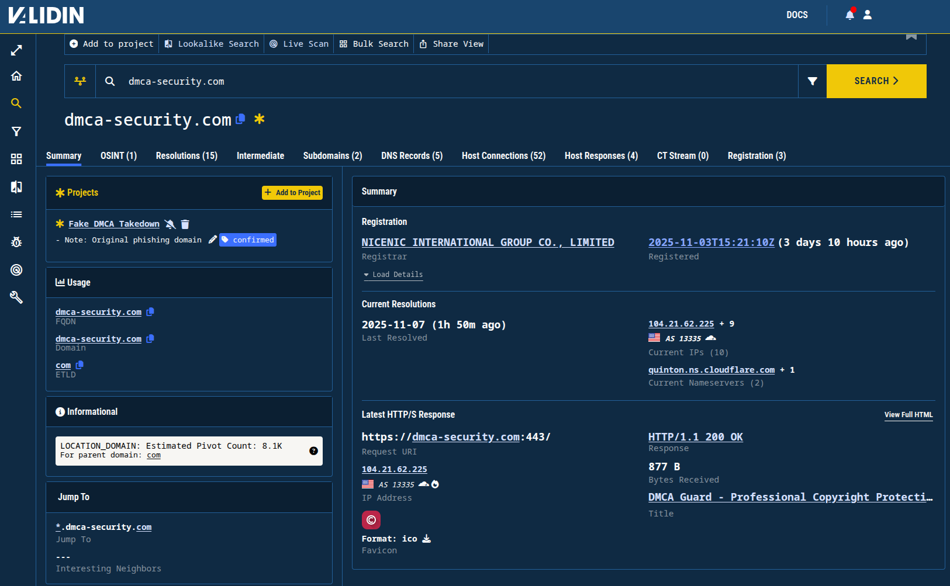Download the favicon using the download icon
Image resolution: width=950 pixels, height=586 pixels.
[x=426, y=538]
